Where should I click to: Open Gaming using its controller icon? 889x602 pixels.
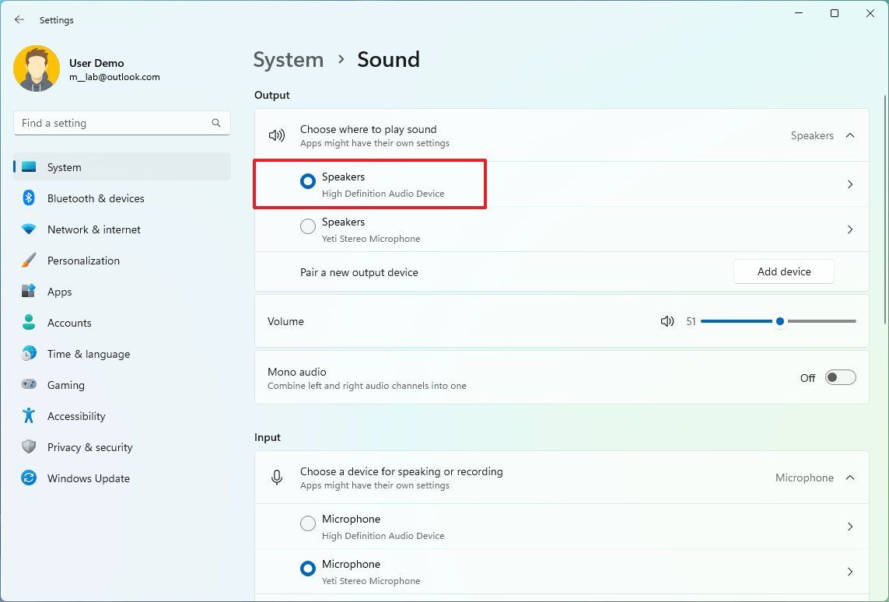coord(28,385)
